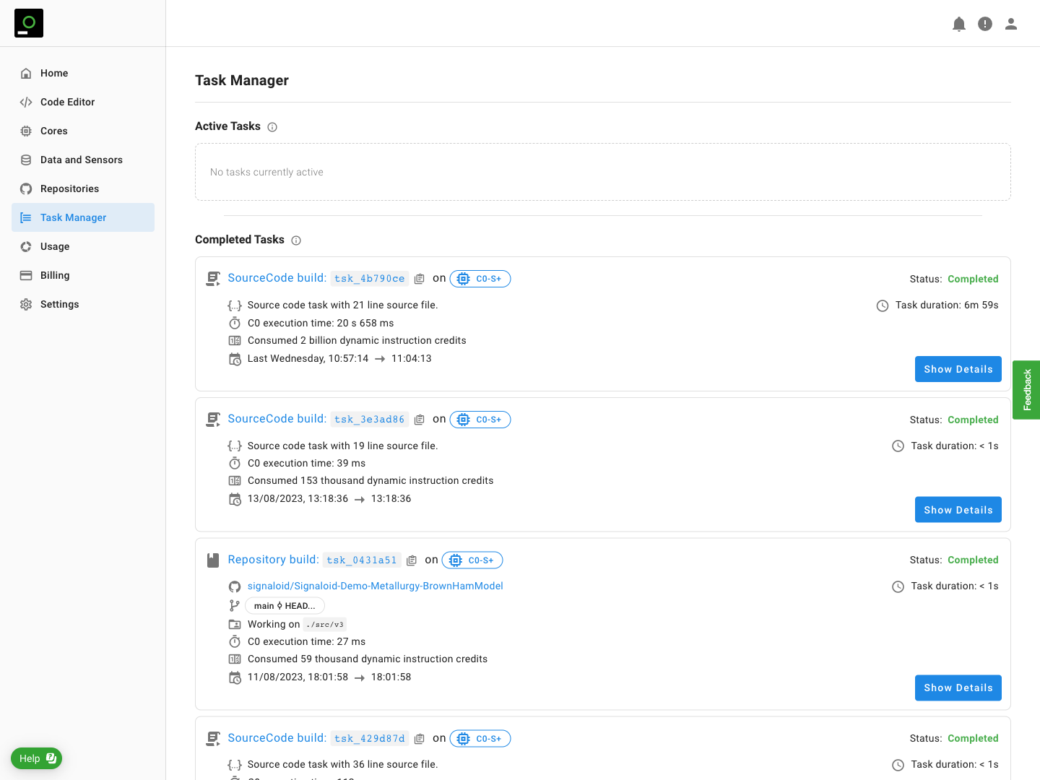The image size is (1040, 780).
Task: Show details for the Repository build task
Action: point(958,688)
